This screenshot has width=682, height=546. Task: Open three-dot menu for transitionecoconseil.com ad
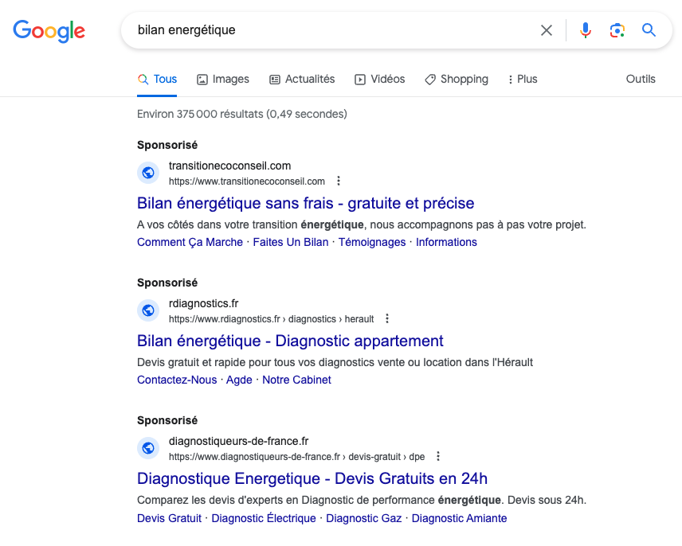[339, 181]
